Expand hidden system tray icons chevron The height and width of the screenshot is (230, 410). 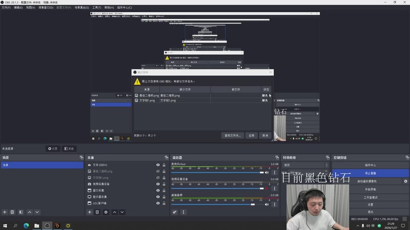click(358, 226)
